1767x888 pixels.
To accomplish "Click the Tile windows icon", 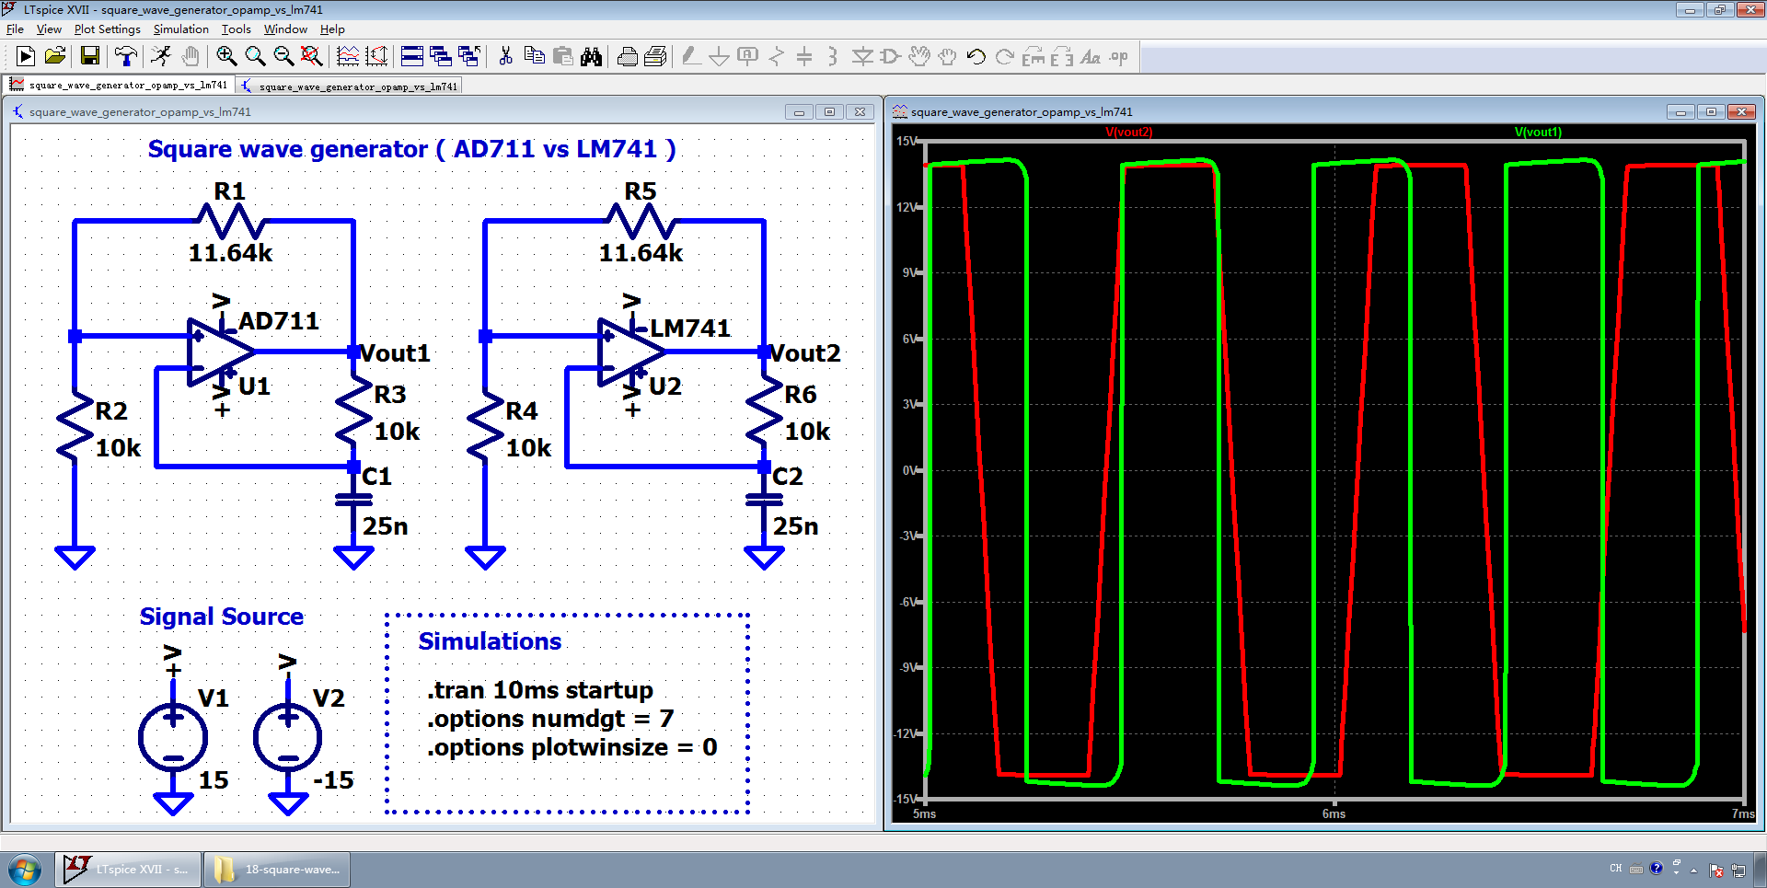I will click(x=412, y=57).
